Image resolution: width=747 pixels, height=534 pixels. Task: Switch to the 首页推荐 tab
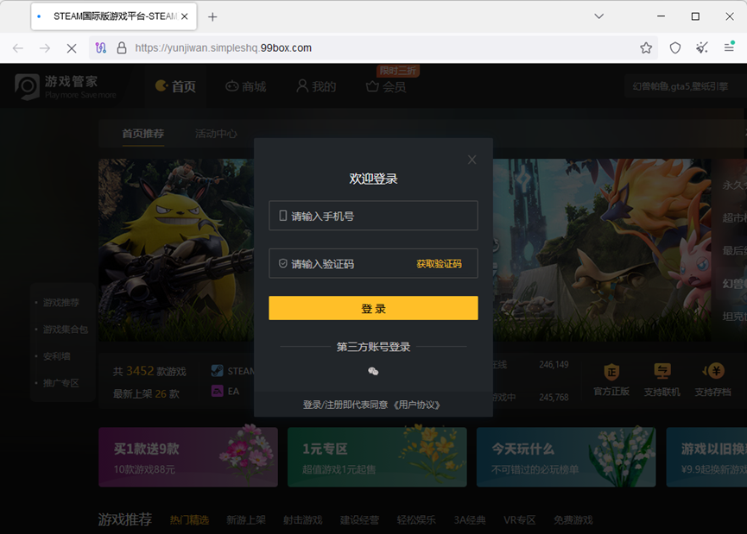[x=142, y=134]
